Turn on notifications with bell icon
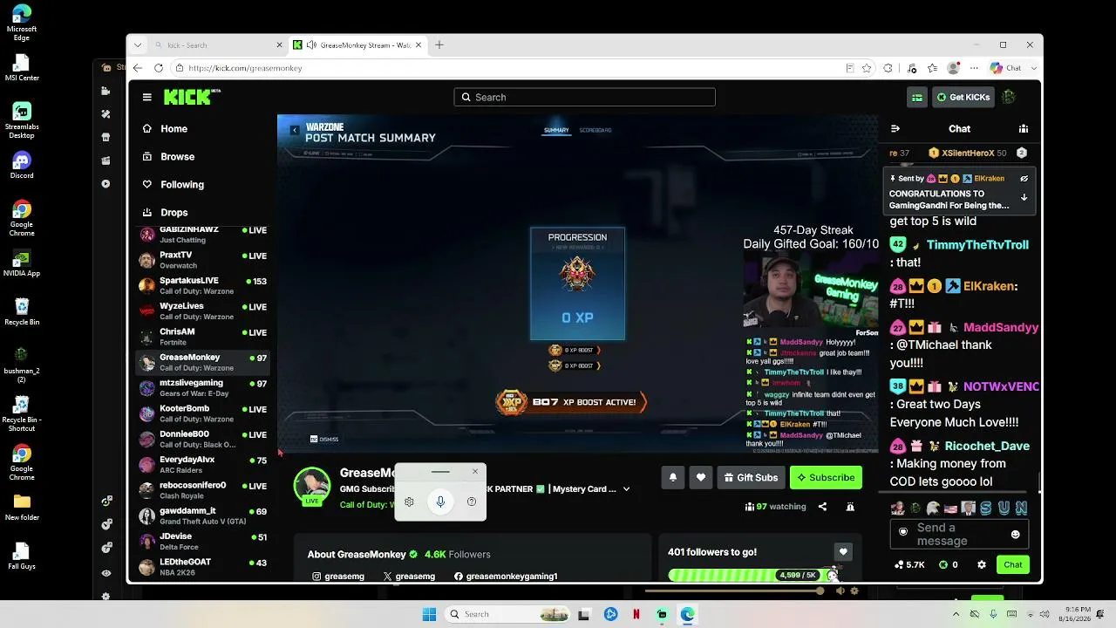The image size is (1116, 628). click(x=673, y=478)
